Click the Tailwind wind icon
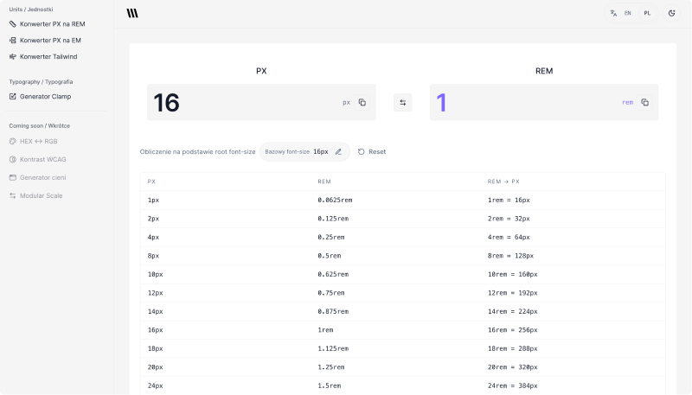The width and height of the screenshot is (692, 395). pyautogui.click(x=13, y=57)
